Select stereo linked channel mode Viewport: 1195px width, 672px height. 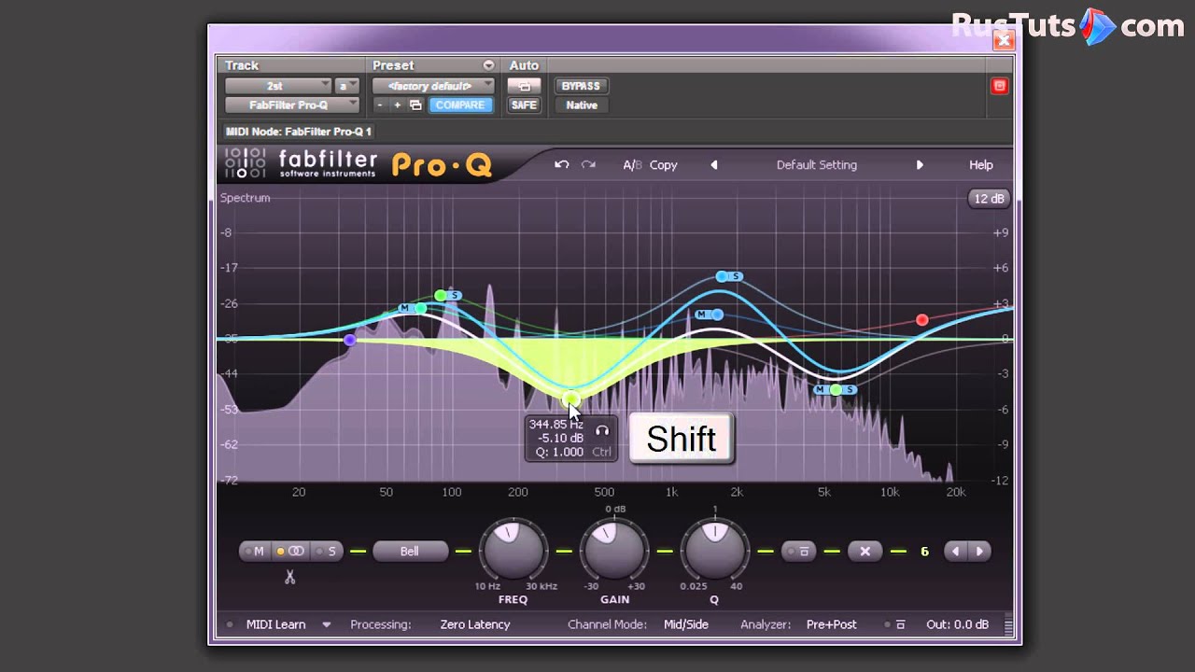[x=292, y=552]
